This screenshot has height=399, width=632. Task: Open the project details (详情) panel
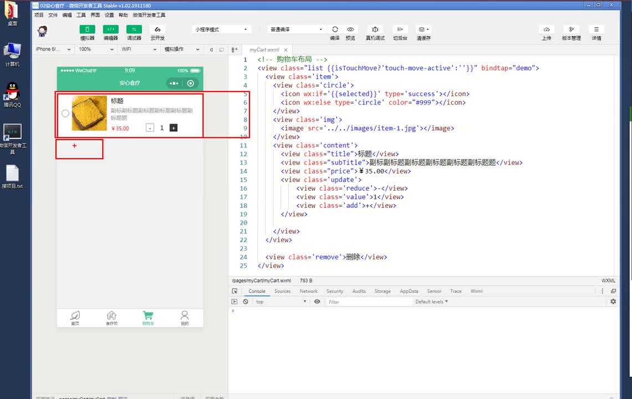tap(596, 29)
